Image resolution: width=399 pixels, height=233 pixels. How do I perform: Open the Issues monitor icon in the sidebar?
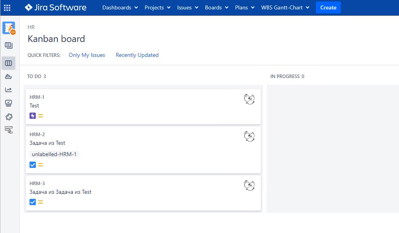(8, 103)
